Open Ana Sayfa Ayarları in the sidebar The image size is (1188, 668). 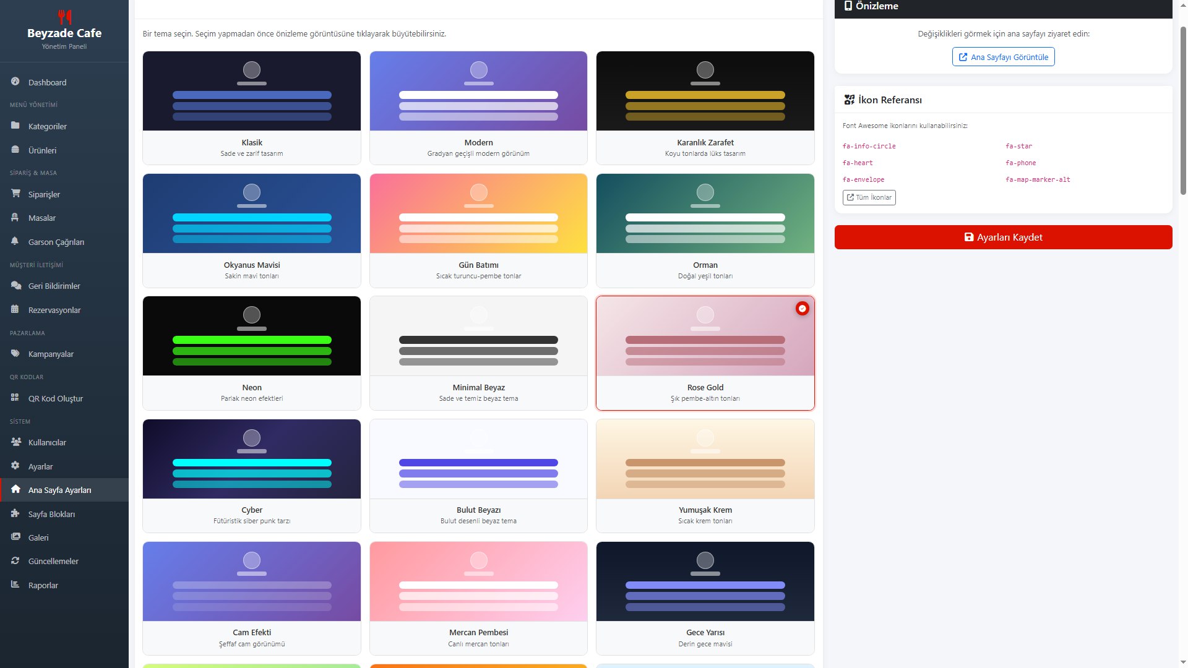pyautogui.click(x=60, y=490)
